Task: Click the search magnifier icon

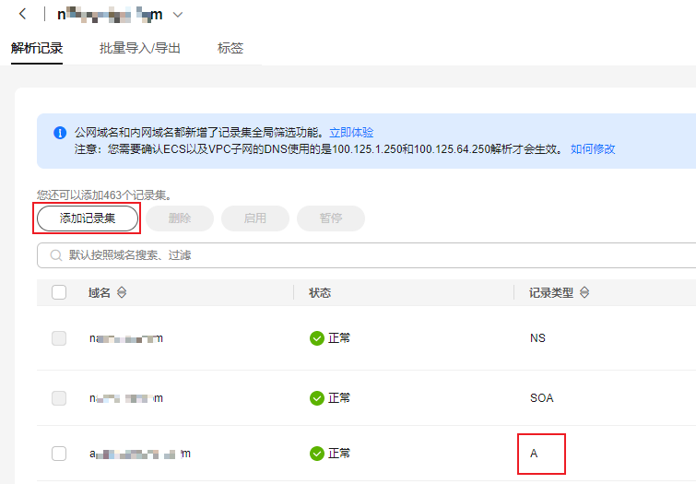Action: click(56, 255)
